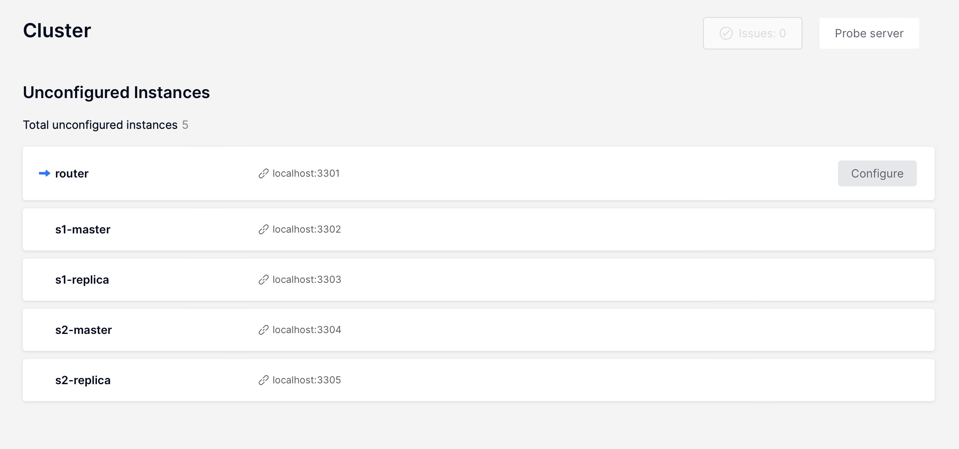Select the s1-replica instance row

coord(479,280)
